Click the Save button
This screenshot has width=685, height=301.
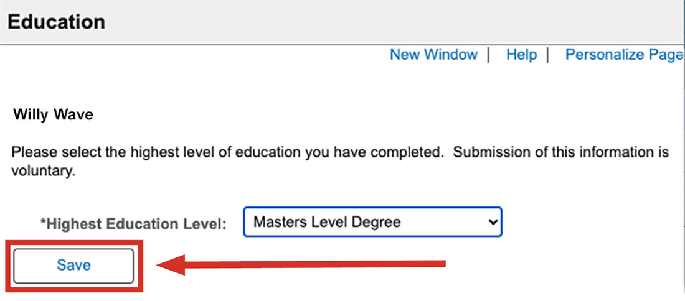(73, 266)
